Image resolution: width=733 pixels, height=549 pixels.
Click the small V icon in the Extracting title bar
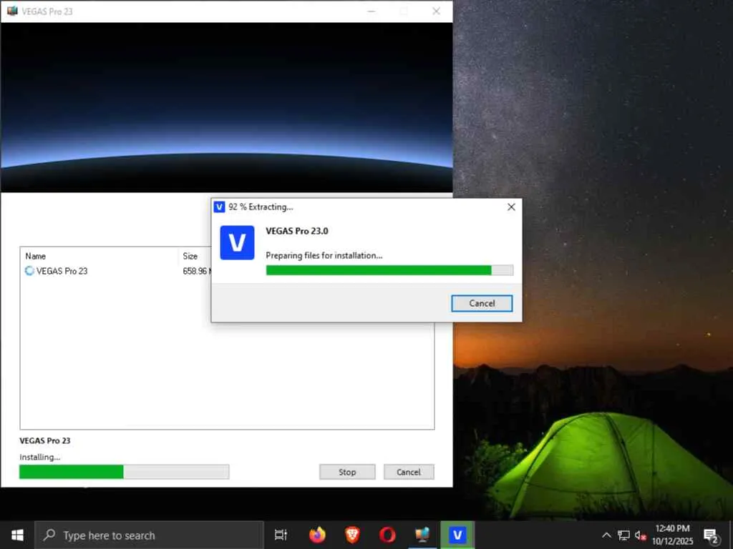pos(219,207)
